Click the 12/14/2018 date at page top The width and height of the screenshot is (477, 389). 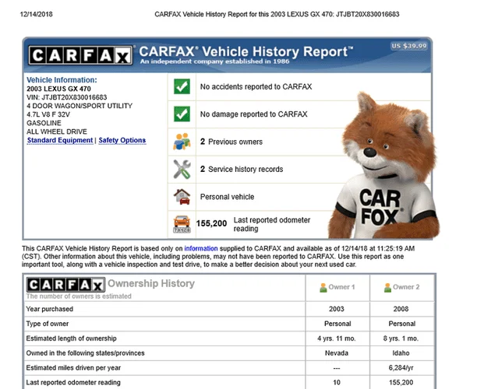[x=36, y=14]
